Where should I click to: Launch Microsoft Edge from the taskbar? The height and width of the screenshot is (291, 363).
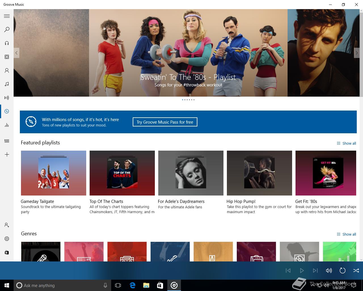(x=132, y=285)
